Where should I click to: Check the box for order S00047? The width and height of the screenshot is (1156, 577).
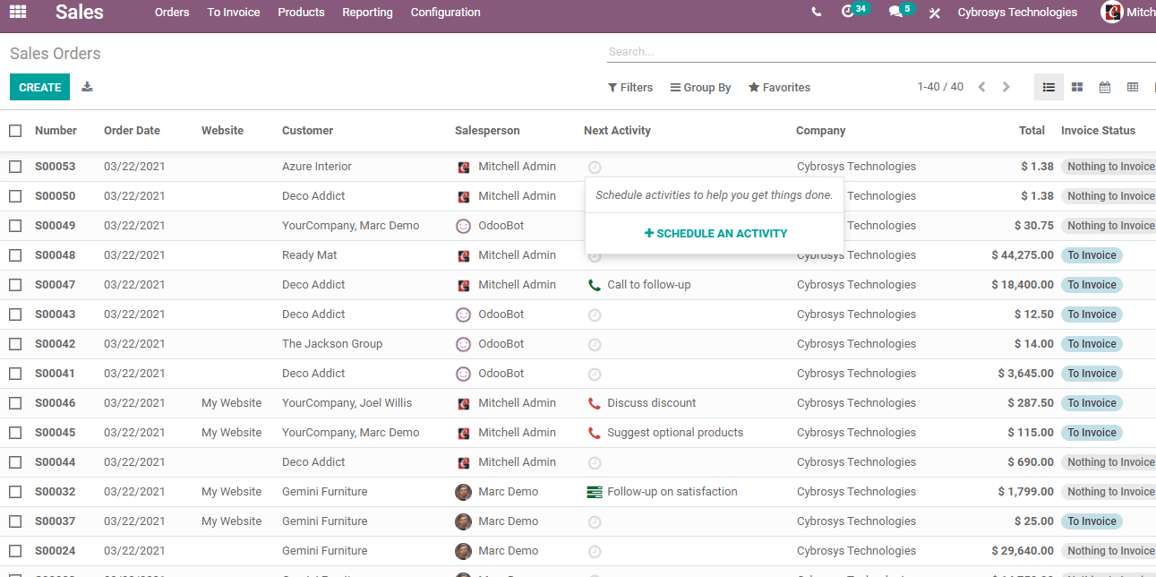pyautogui.click(x=15, y=285)
